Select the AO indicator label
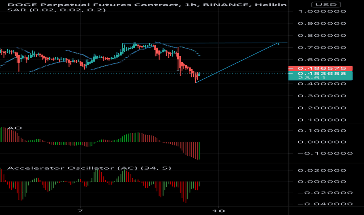The width and height of the screenshot is (364, 215). [14, 128]
